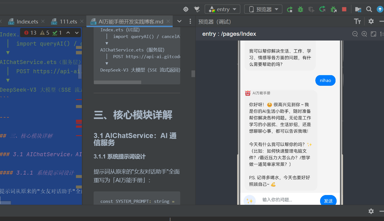
Task: Open the project structure folder icon
Action: tap(358, 9)
